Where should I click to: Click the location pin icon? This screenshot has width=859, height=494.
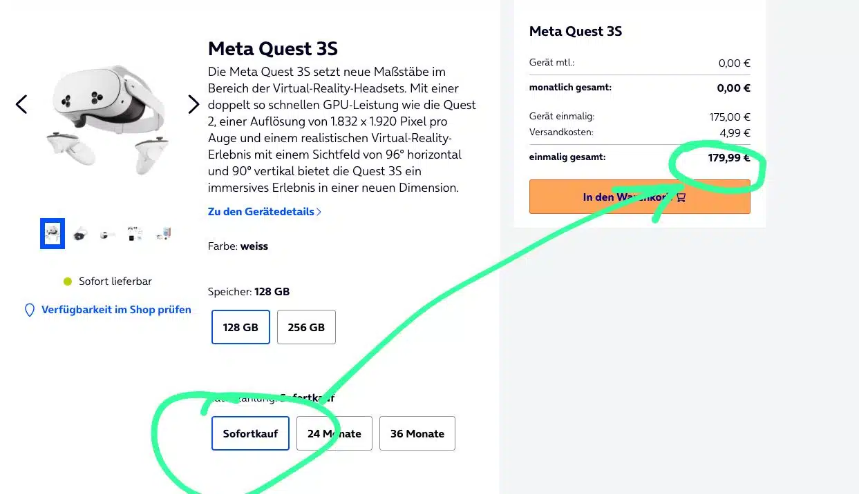(30, 310)
